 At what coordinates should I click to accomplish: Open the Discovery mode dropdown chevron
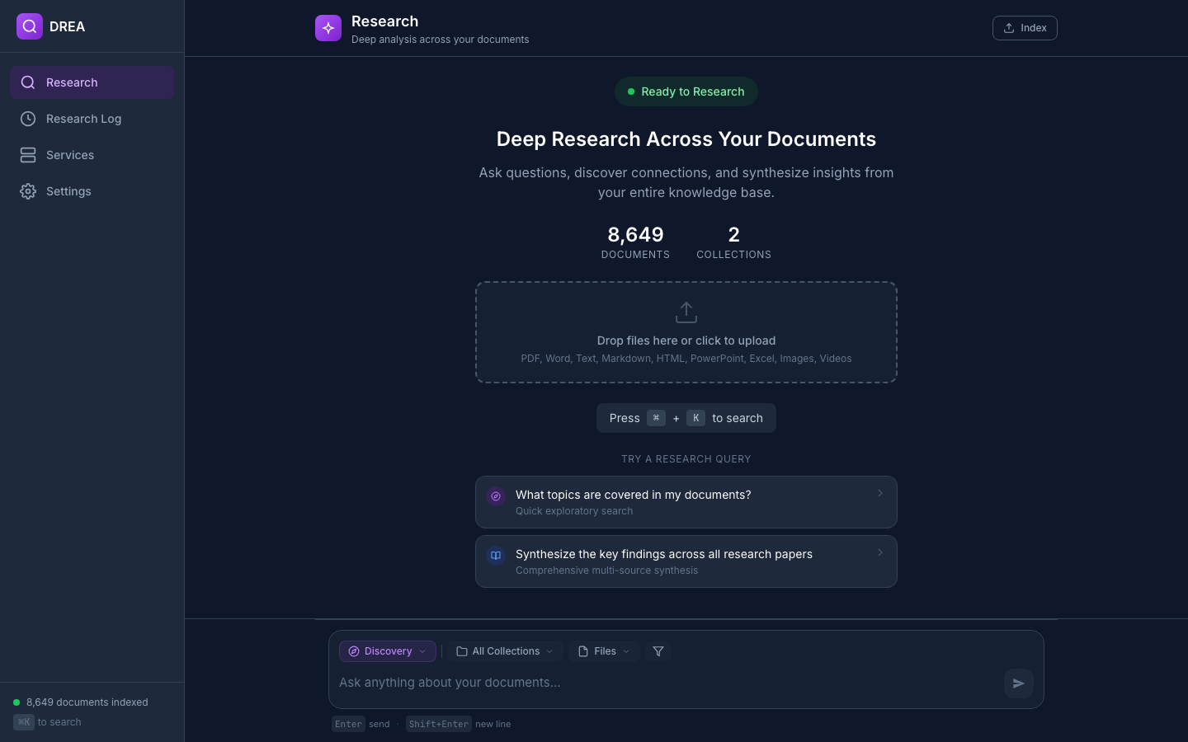[x=423, y=651]
